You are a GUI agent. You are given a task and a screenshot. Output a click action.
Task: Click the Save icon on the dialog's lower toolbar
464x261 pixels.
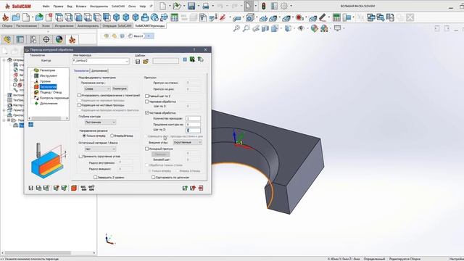coord(30,188)
